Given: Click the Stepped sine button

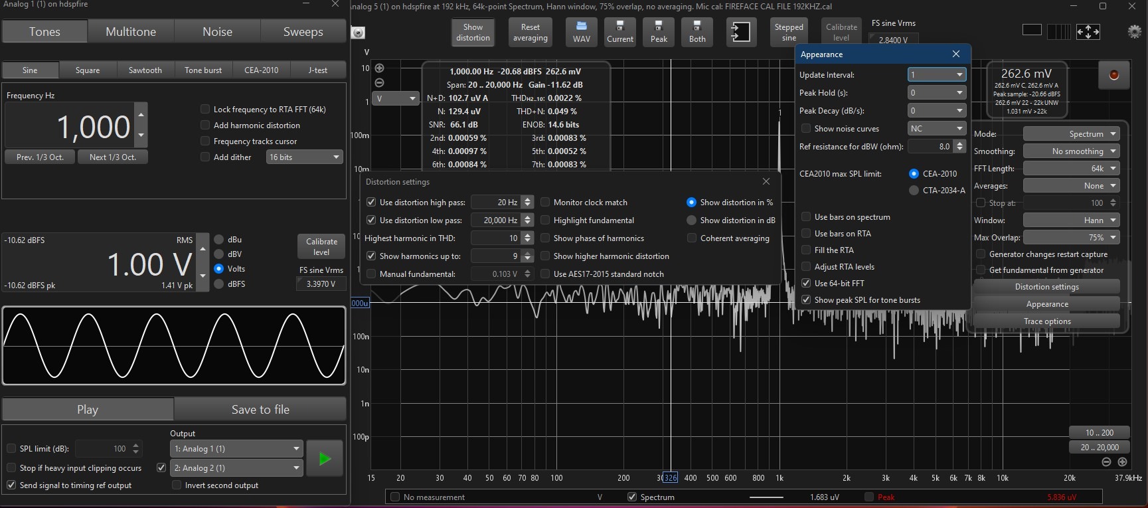Looking at the screenshot, I should click(x=789, y=32).
